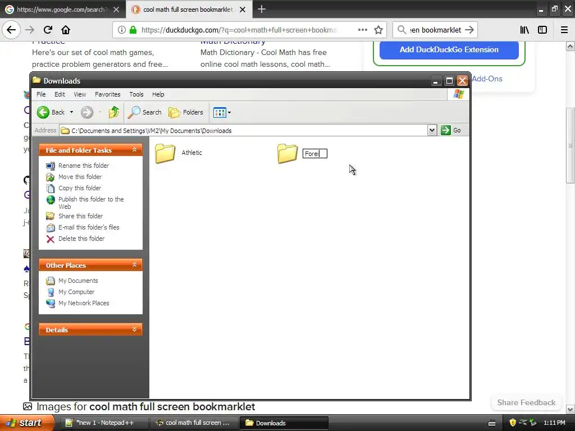Click Copy this folder

80,188
